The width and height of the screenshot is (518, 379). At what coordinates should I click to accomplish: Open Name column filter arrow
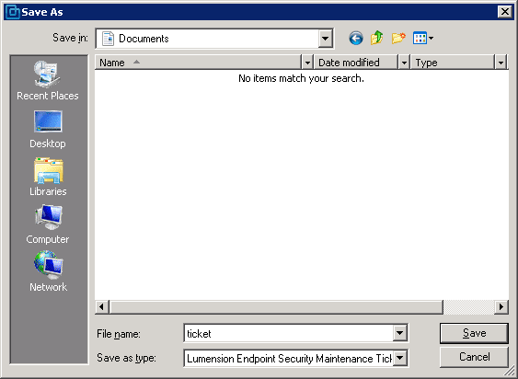tap(307, 63)
